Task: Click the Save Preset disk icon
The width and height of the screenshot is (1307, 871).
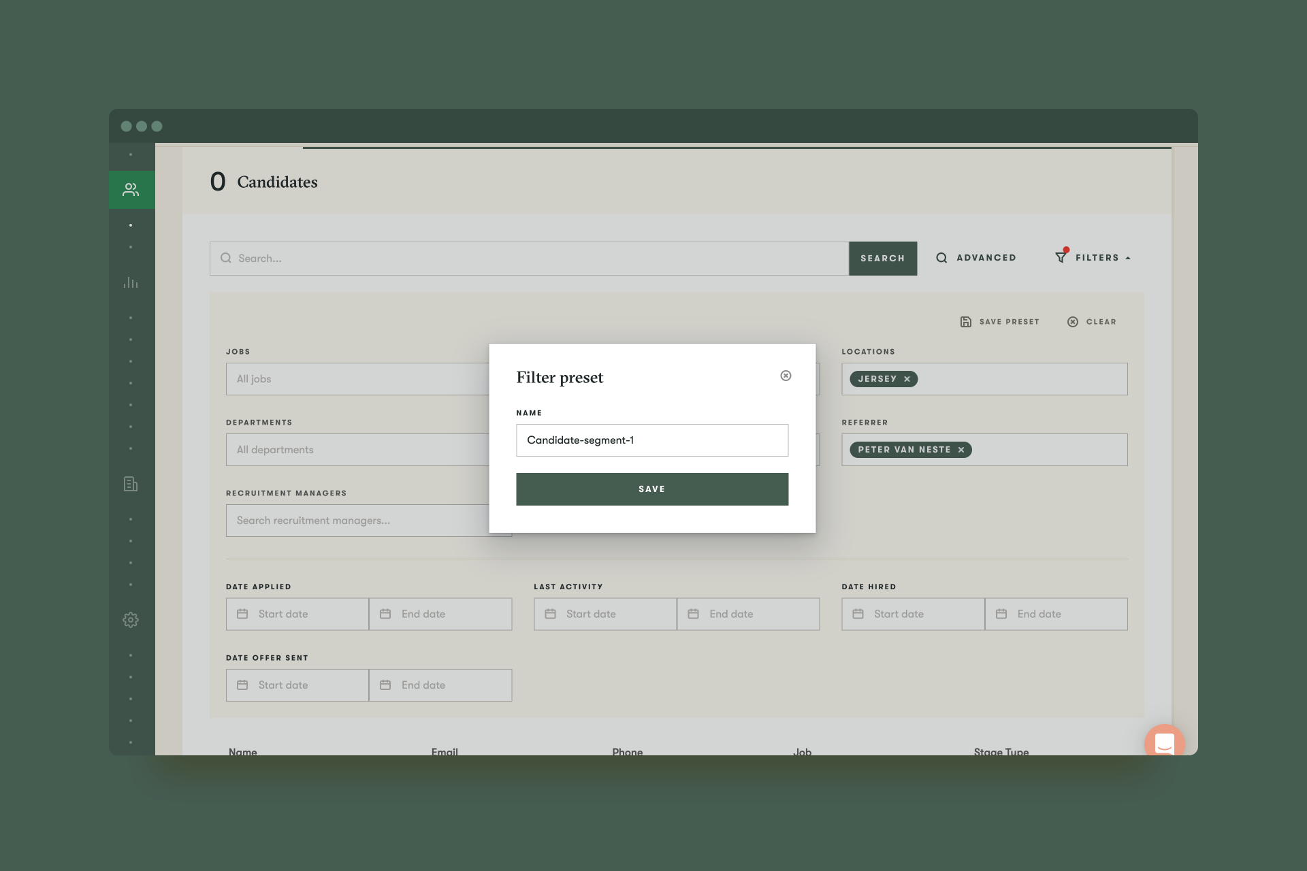Action: point(966,322)
